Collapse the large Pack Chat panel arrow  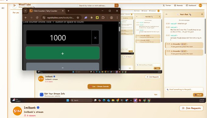(x=167, y=14)
